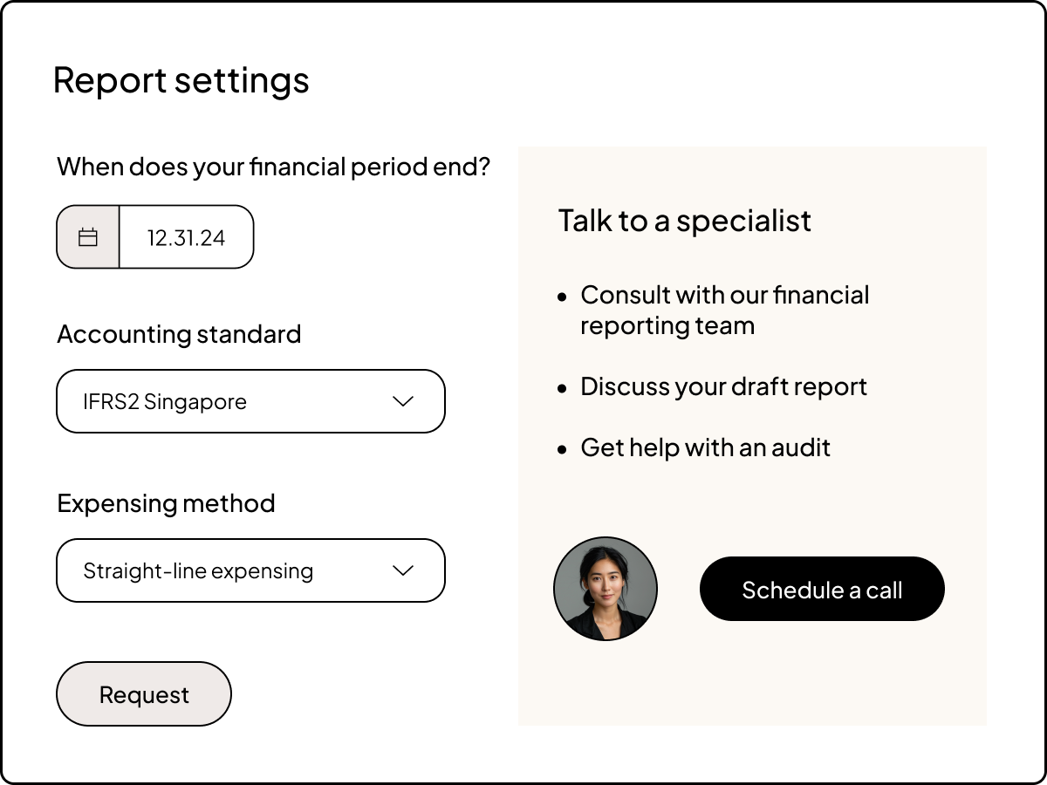Screen dimensions: 1047x785
Task: Click the chevron on the Accounting standard selector
Action: 402,401
